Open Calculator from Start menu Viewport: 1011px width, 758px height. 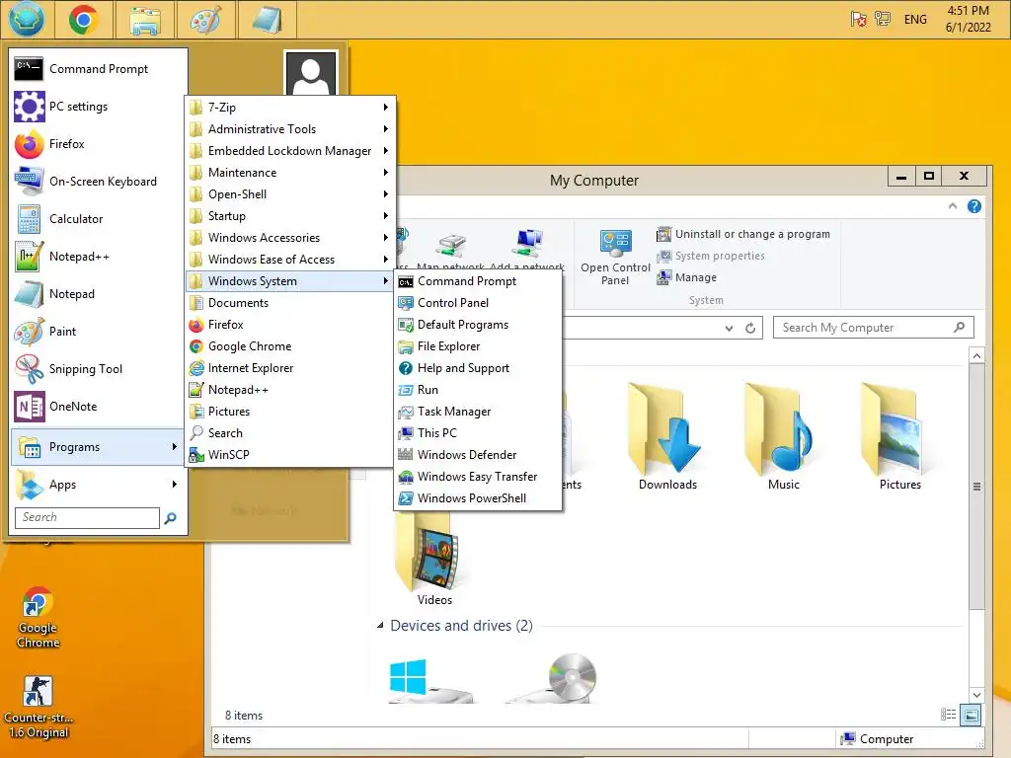[98, 218]
